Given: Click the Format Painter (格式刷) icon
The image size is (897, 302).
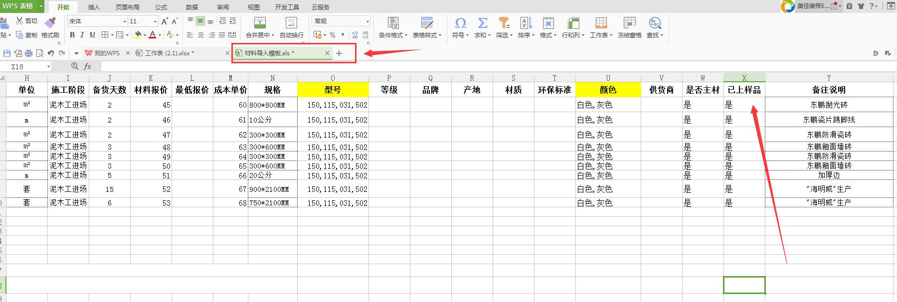Looking at the screenshot, I should tap(50, 23).
